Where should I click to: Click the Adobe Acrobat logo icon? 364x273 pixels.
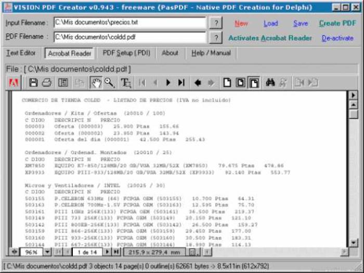[14, 83]
